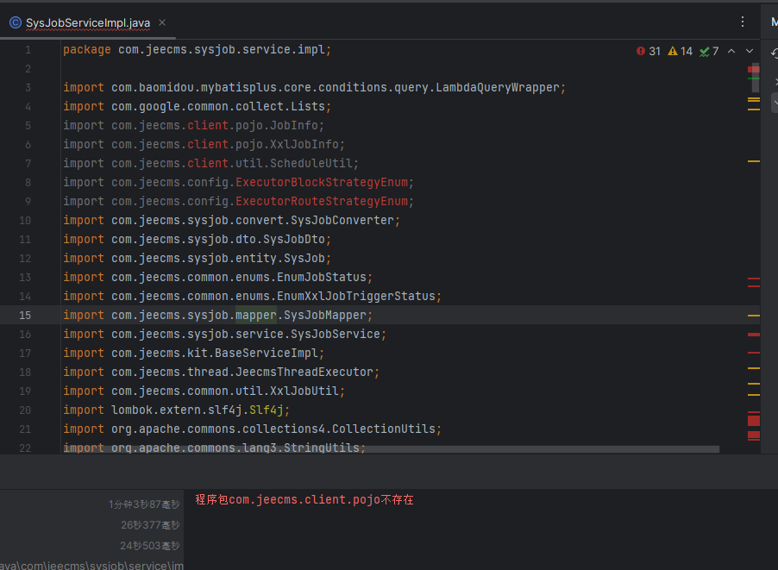This screenshot has width=778, height=570.
Task: Open the M tool window tab on right
Action: [774, 22]
